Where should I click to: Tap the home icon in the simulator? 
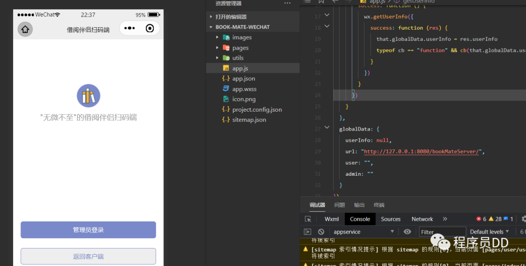[25, 29]
